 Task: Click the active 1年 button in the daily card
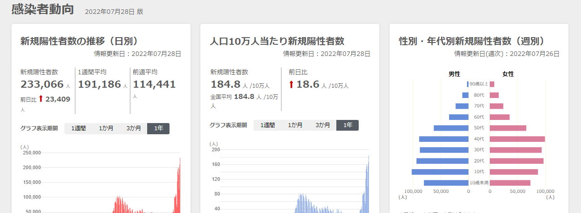click(158, 128)
